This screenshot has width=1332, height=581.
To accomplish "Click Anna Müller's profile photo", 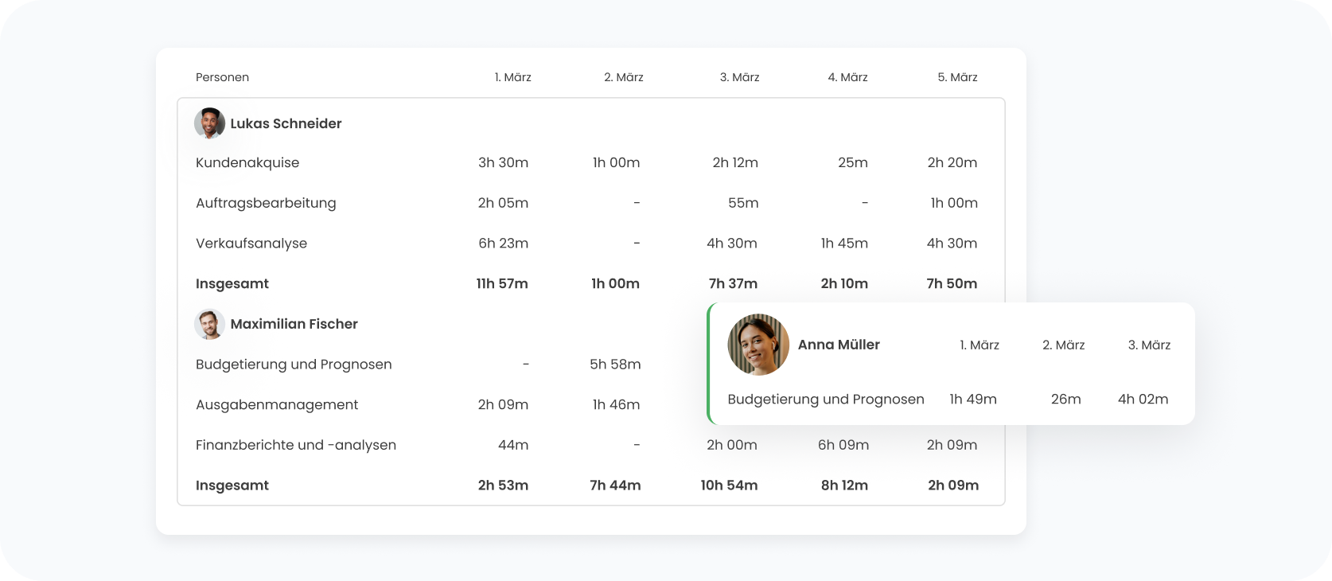I will pyautogui.click(x=757, y=345).
